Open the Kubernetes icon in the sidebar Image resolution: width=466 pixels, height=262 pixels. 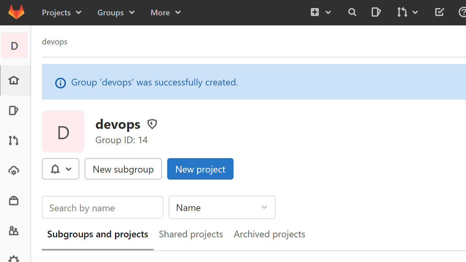(14, 170)
